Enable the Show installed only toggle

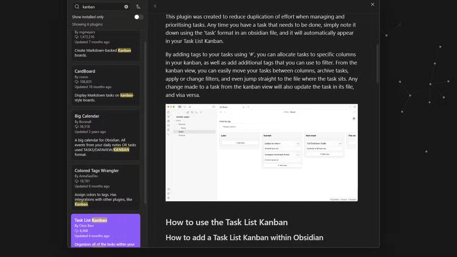(x=139, y=17)
